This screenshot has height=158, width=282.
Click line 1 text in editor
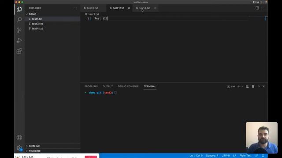coord(101,18)
